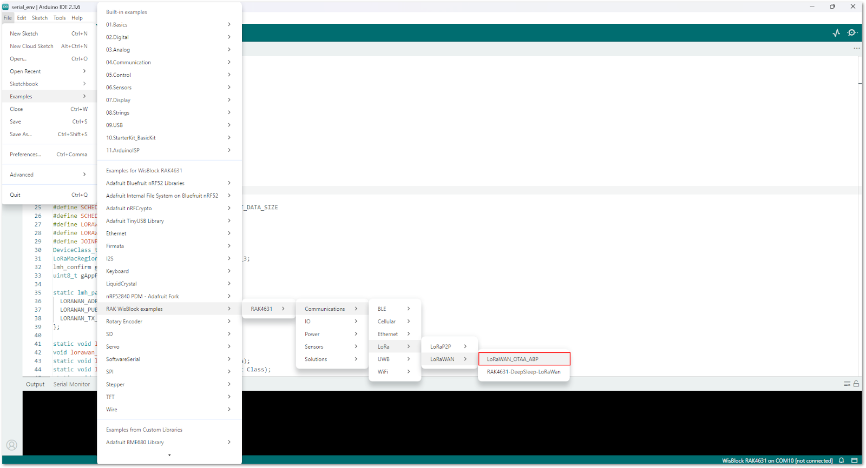Expand the Open Recent submenu
The image size is (866, 468).
(x=49, y=71)
